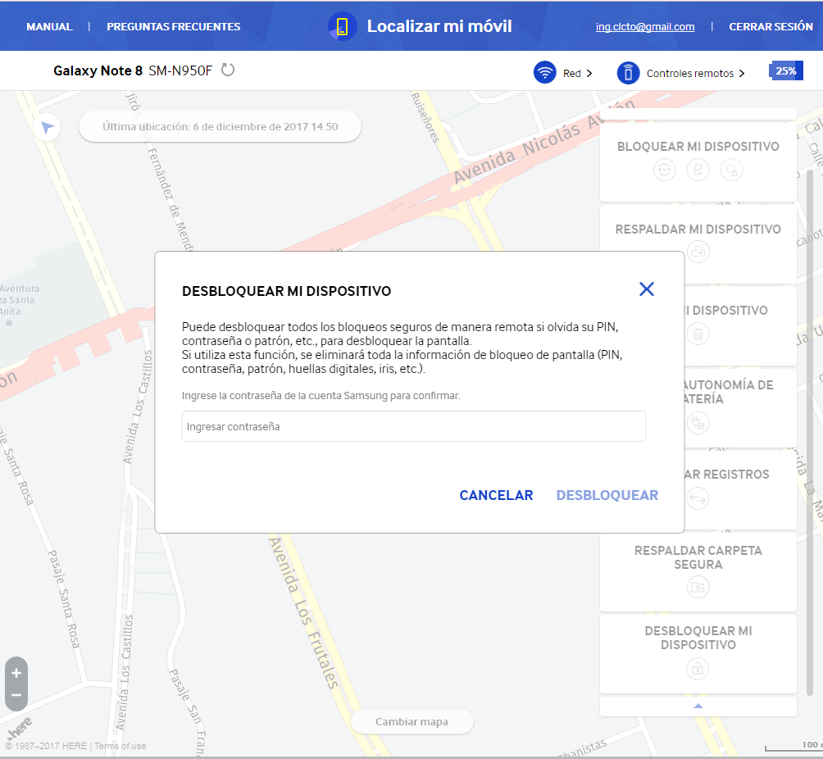Click the unlock icon under Desbloquear mi dispositivo
The width and height of the screenshot is (823, 759).
[698, 669]
